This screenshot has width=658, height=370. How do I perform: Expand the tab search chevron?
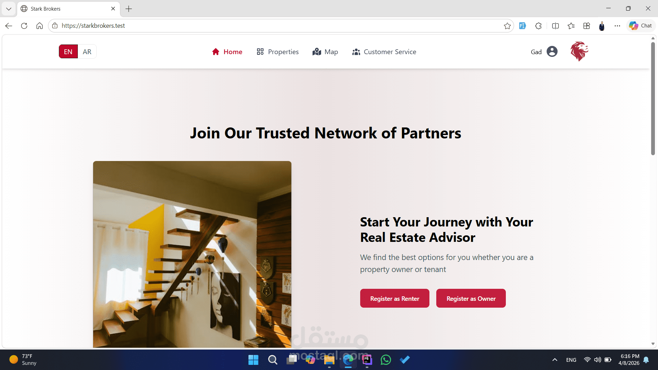coord(9,9)
